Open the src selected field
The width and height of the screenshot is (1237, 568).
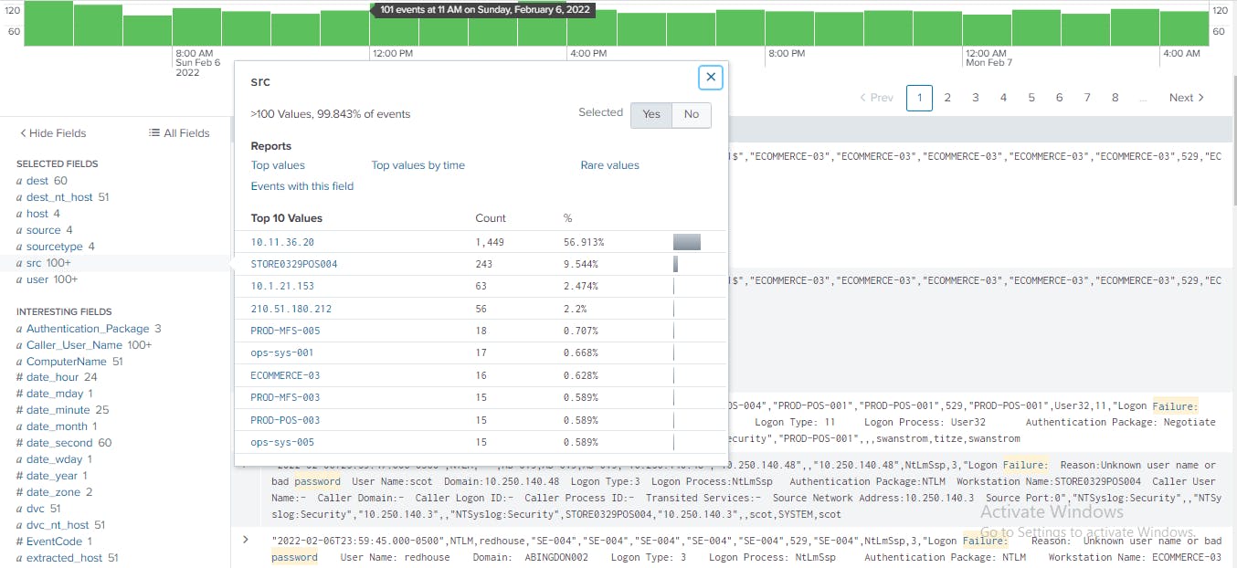35,263
